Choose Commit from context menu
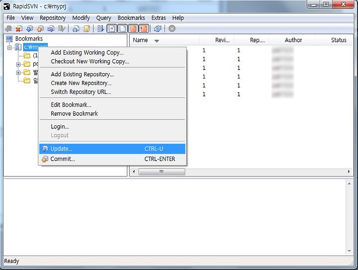 tap(112, 159)
